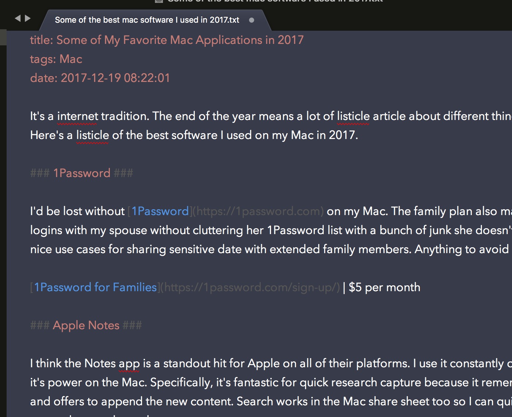
Task: Click the Apple Notes markdown heading
Action: point(86,325)
